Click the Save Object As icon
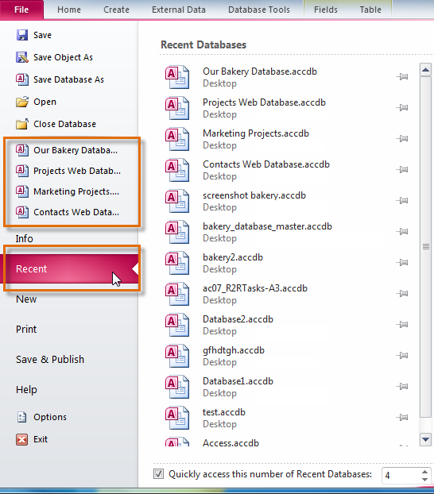Viewport: 434px width, 494px height. click(x=22, y=57)
